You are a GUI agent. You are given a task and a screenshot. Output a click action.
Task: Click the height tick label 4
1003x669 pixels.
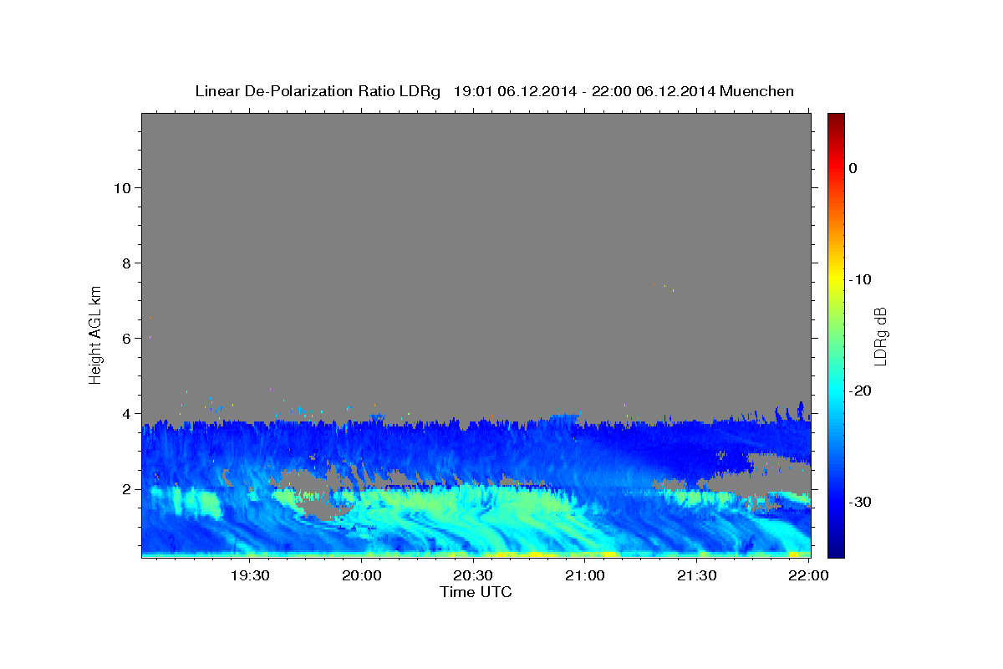click(x=127, y=413)
